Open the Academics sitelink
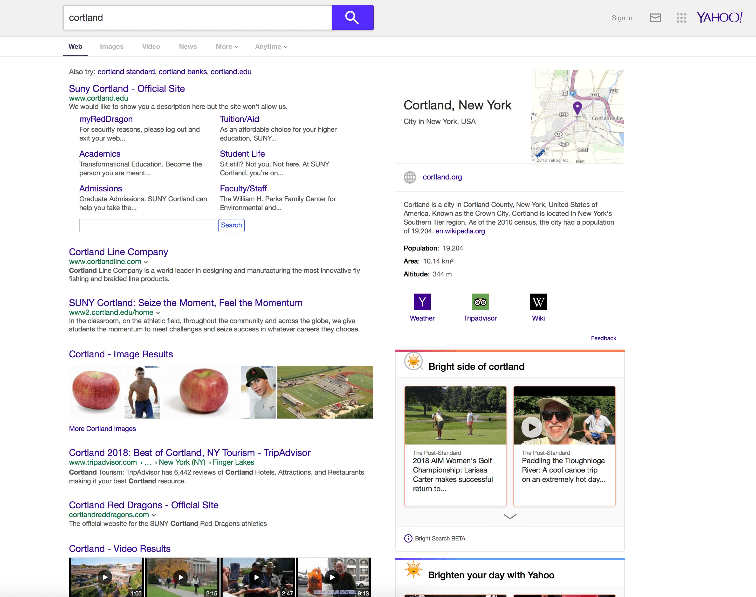 (100, 154)
